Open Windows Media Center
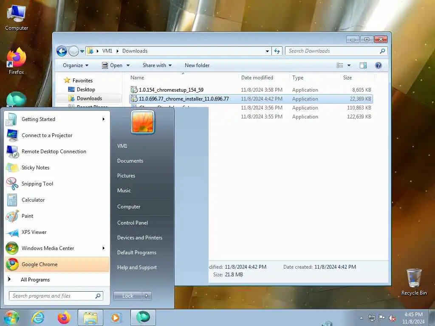This screenshot has width=435, height=326. coord(57,248)
